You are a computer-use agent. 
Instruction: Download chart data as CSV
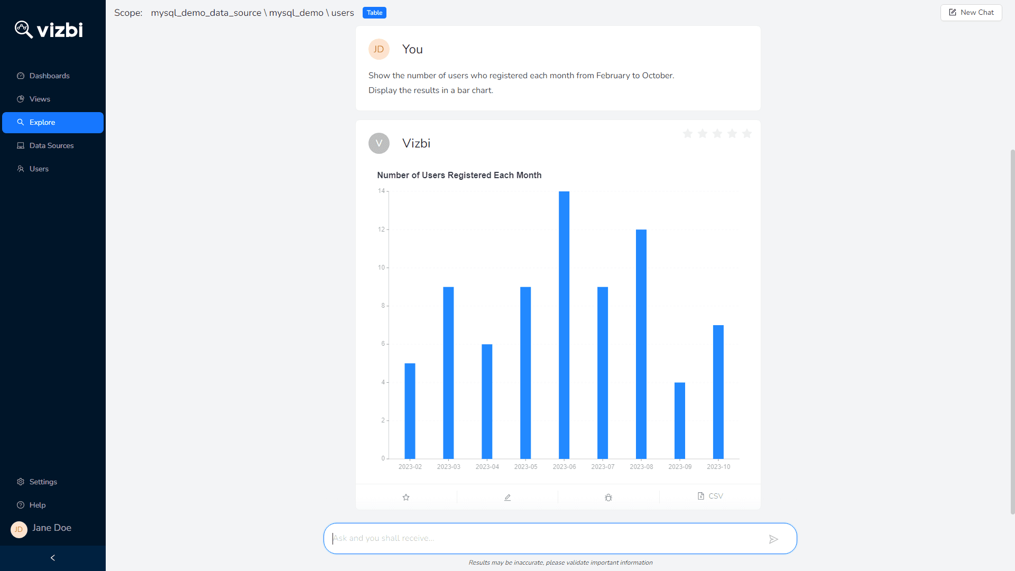tap(709, 496)
